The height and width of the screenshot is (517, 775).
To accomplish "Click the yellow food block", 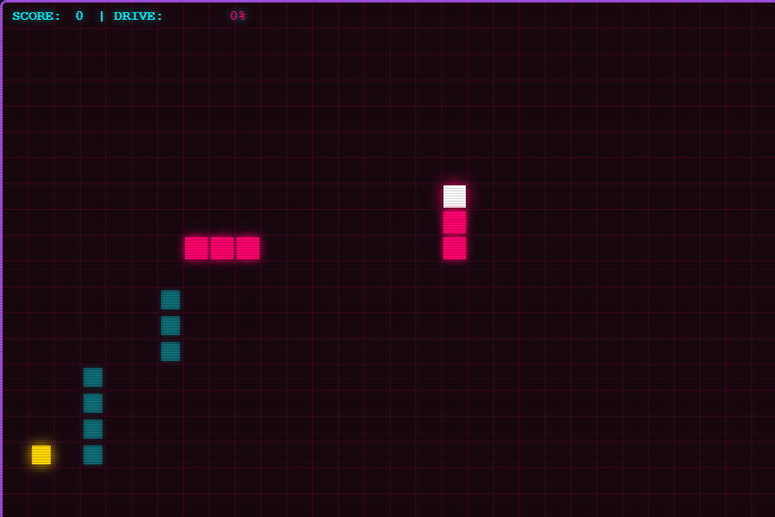I will point(41,455).
